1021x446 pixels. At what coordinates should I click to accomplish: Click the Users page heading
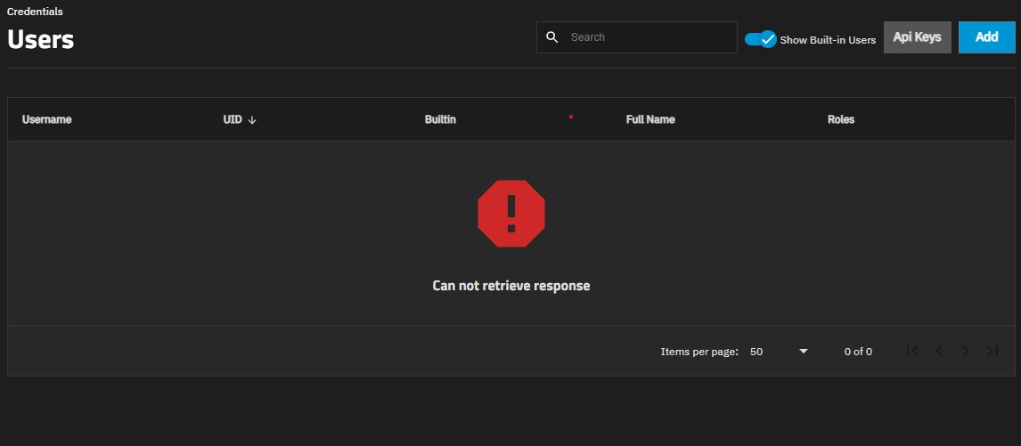pos(40,40)
